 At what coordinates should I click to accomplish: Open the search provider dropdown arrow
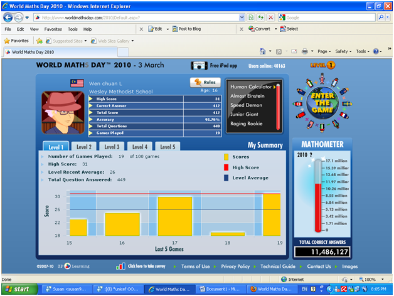(388, 18)
